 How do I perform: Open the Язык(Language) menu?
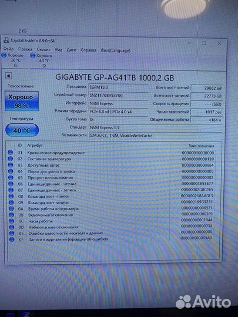115,50
